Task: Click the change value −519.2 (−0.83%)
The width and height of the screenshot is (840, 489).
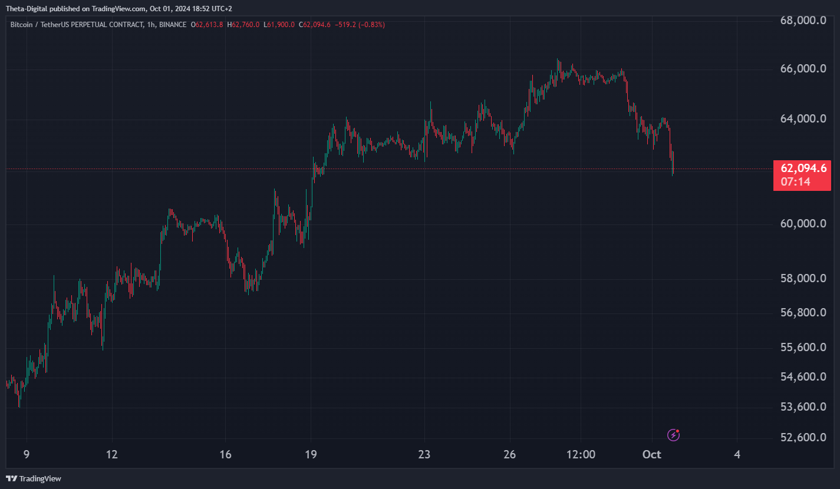Action: coord(360,25)
